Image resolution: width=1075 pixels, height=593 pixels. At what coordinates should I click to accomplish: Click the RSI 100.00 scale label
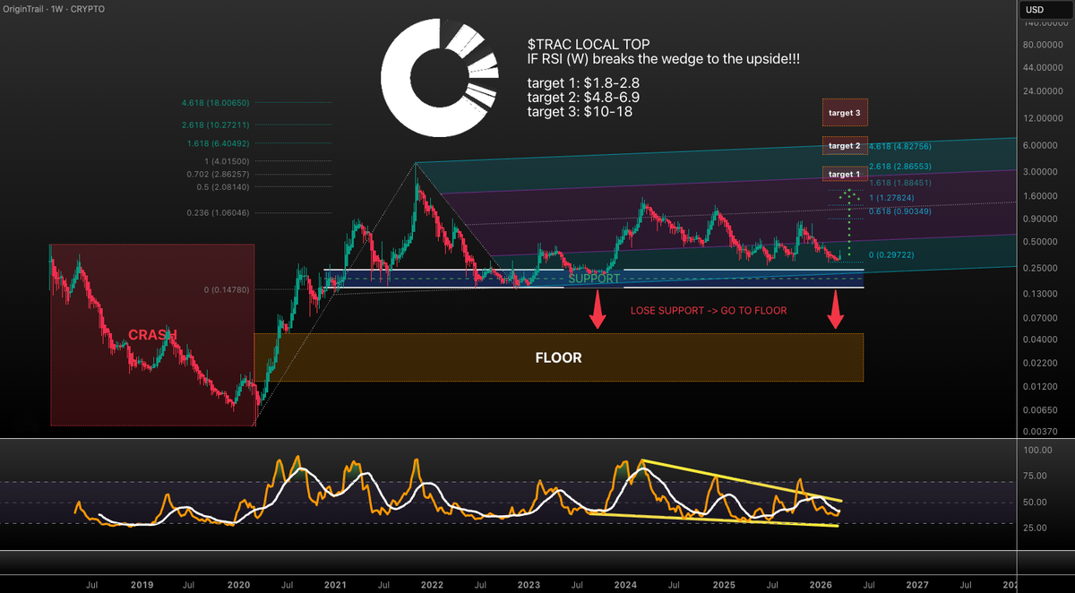(x=1037, y=451)
